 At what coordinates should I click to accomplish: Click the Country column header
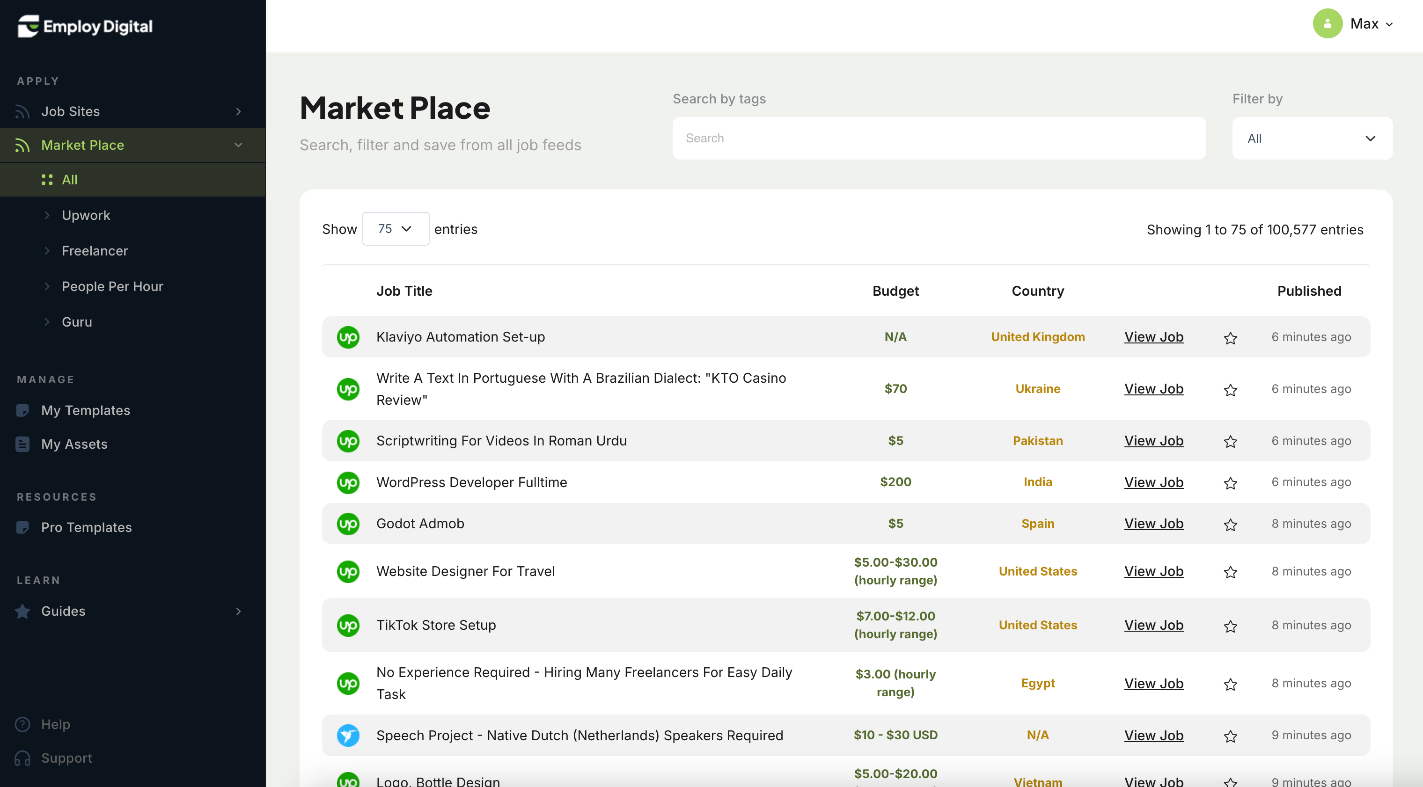click(1037, 291)
